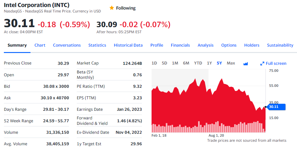Open the Conversations tab
The height and width of the screenshot is (151, 297).
[67, 45]
